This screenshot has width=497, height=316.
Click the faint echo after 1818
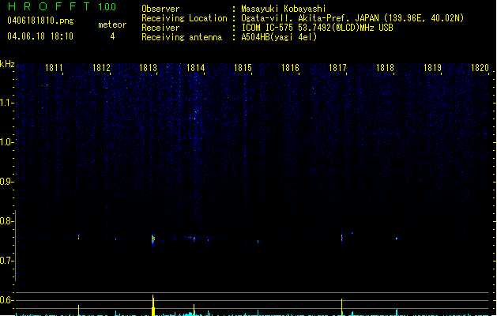pos(397,239)
